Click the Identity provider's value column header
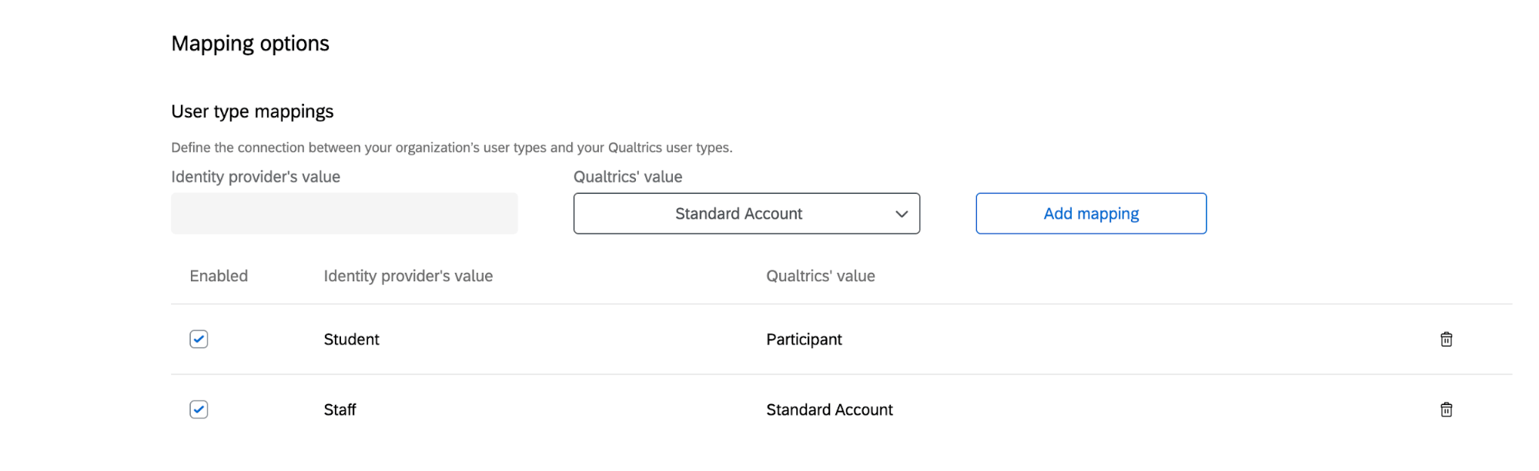This screenshot has width=1539, height=471. pyautogui.click(x=408, y=276)
